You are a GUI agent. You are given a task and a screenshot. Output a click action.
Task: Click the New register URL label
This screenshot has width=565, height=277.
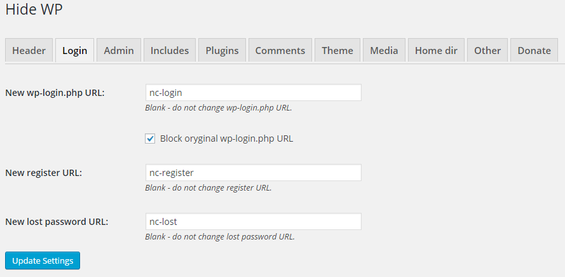click(x=44, y=173)
